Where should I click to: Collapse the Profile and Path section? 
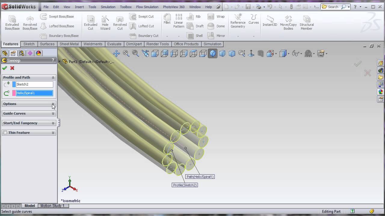click(53, 77)
